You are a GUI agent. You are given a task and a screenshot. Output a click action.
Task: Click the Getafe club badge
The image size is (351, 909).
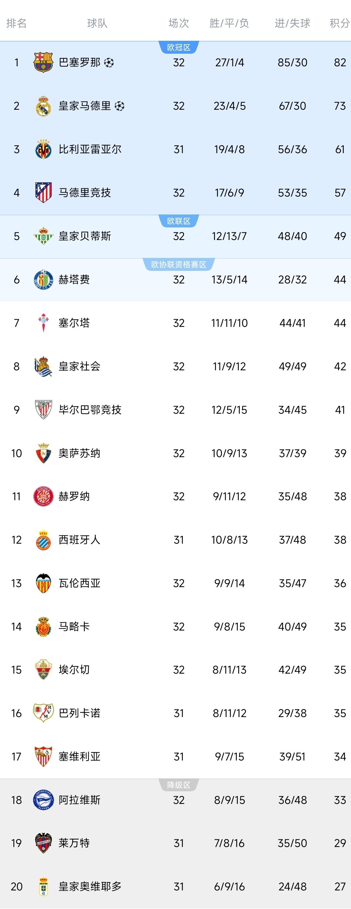(x=43, y=279)
